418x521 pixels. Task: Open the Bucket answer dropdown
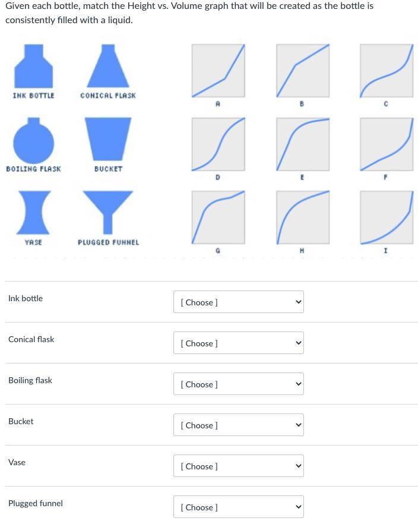click(x=238, y=425)
